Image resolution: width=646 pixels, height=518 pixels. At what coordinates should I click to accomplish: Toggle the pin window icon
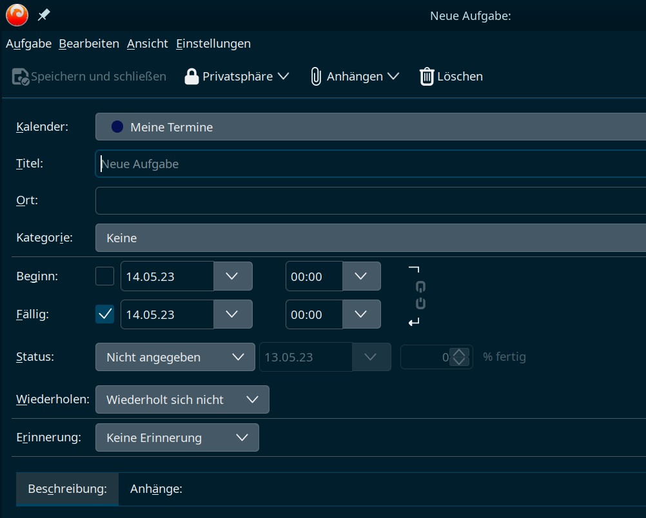coord(44,15)
